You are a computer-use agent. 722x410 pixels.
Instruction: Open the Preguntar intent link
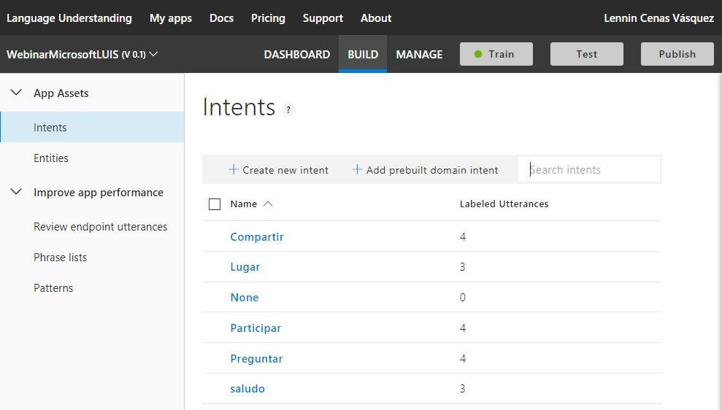(256, 358)
